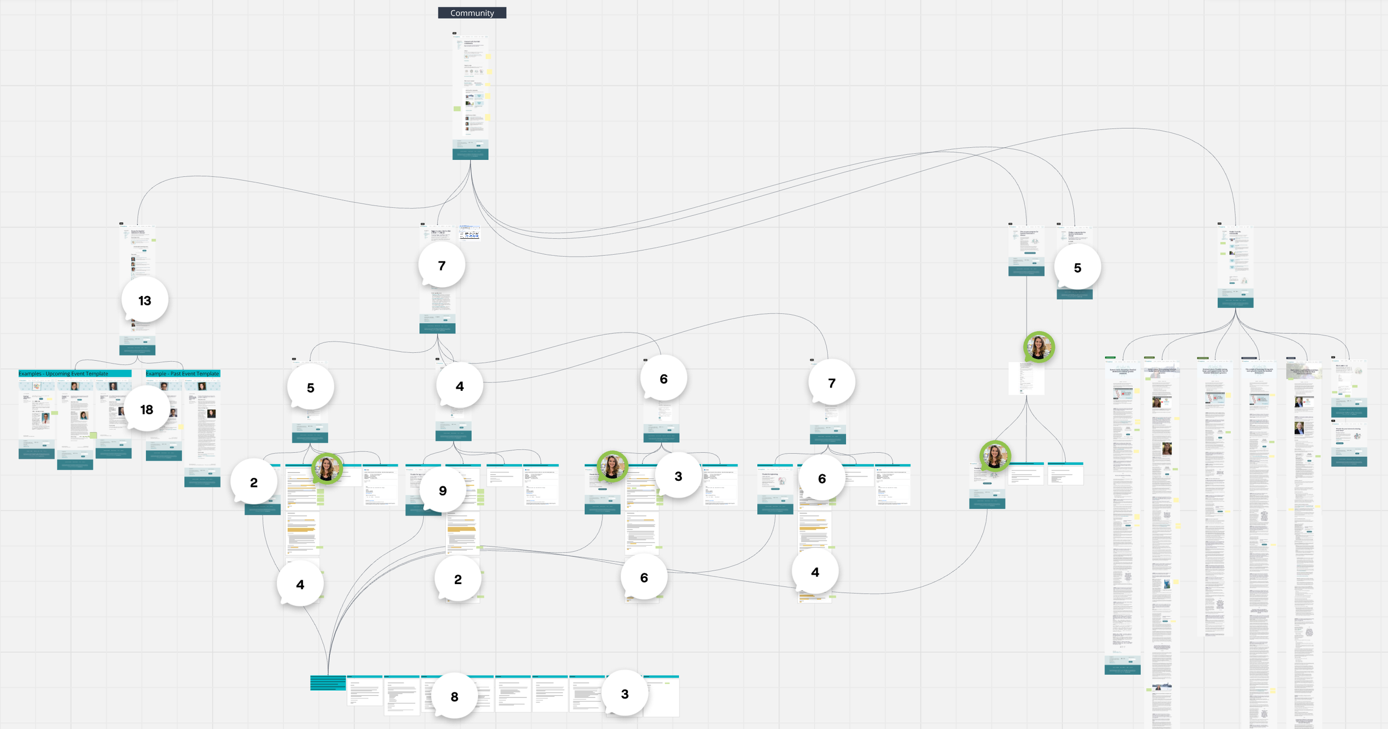Select the Community title label
Screen dimensions: 1388x729
(x=472, y=13)
